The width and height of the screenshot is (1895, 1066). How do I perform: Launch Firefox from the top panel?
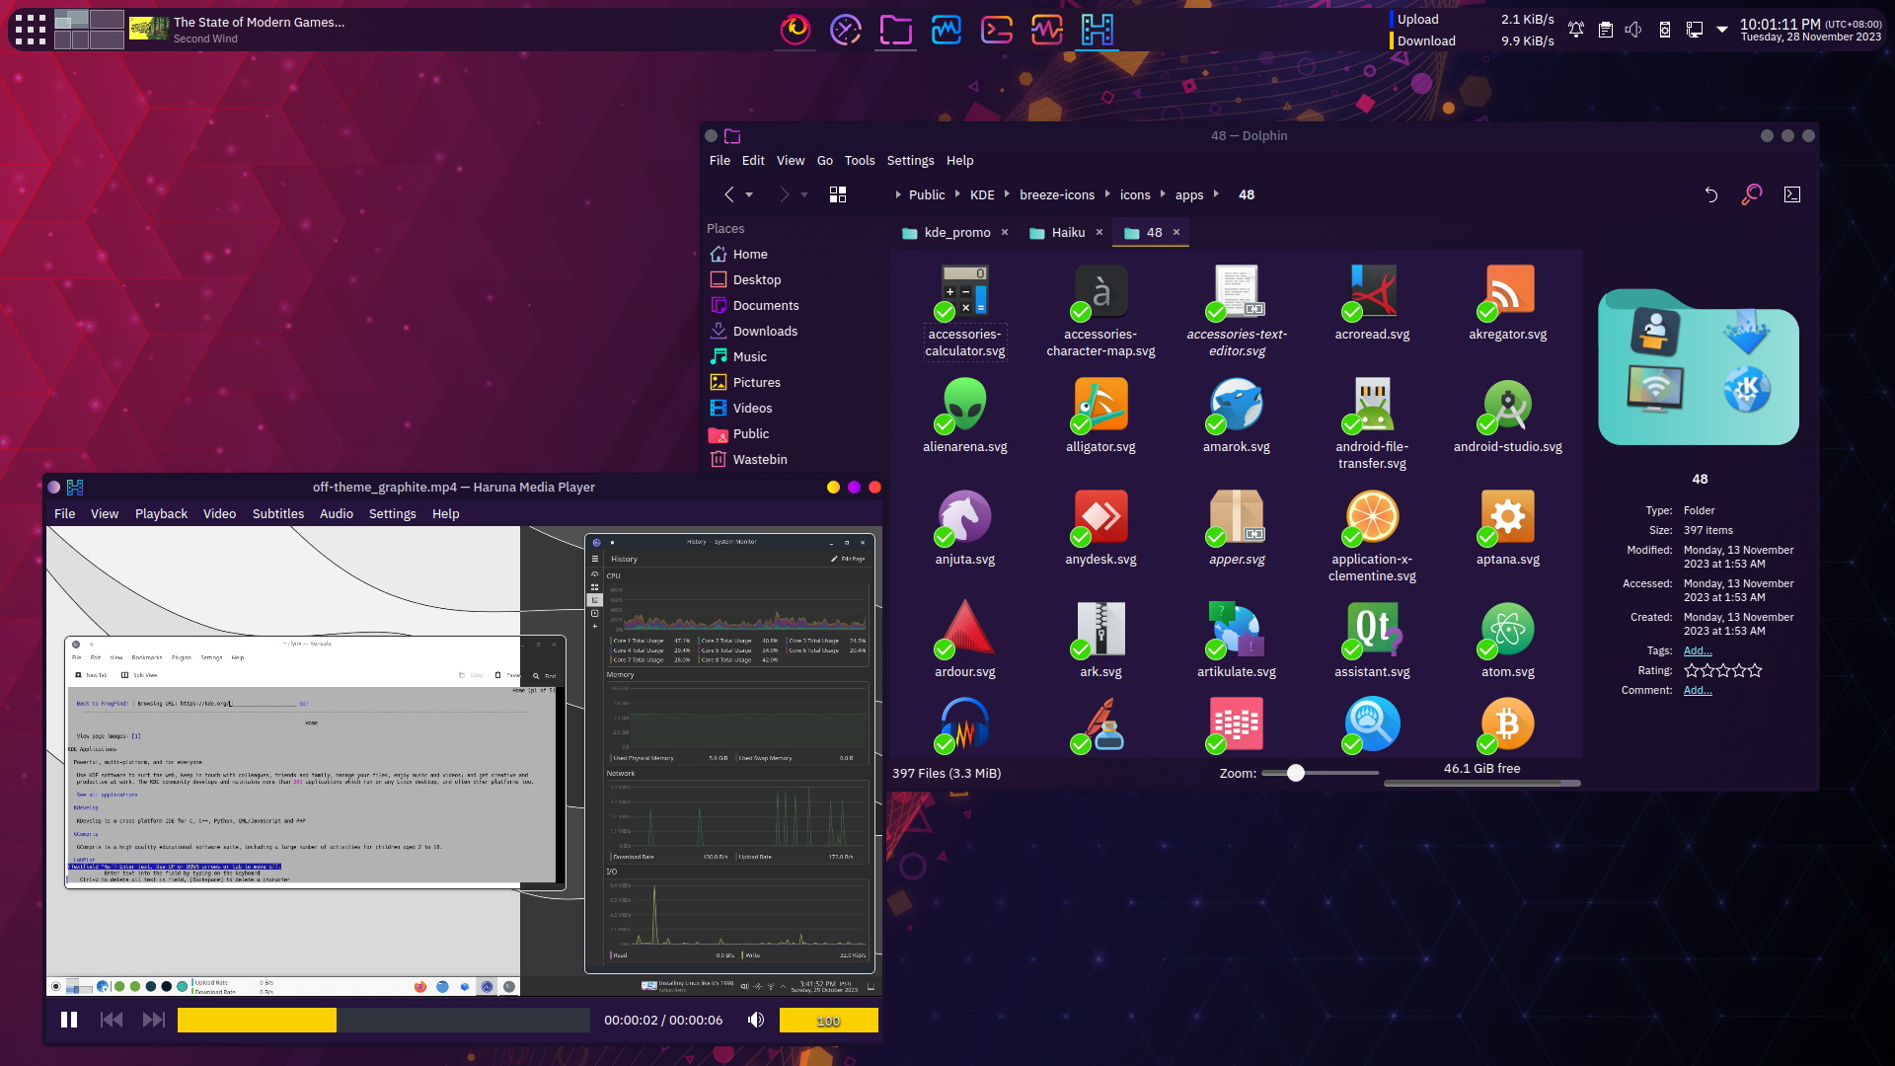pos(796,30)
